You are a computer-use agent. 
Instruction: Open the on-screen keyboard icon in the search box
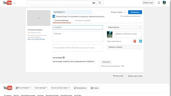tap(94, 3)
